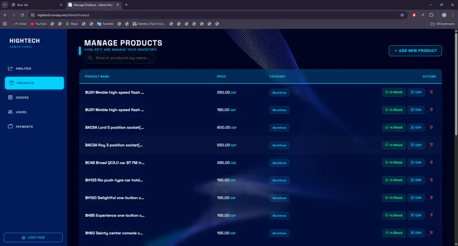The height and width of the screenshot is (246, 458).
Task: Toggle In Stock for BAC5A Lord socket
Action: click(394, 128)
